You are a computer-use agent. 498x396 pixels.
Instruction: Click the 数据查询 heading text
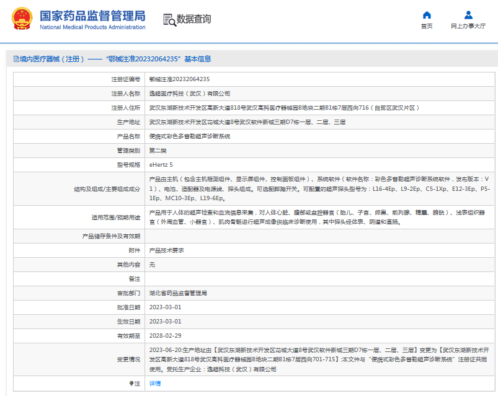coord(193,19)
